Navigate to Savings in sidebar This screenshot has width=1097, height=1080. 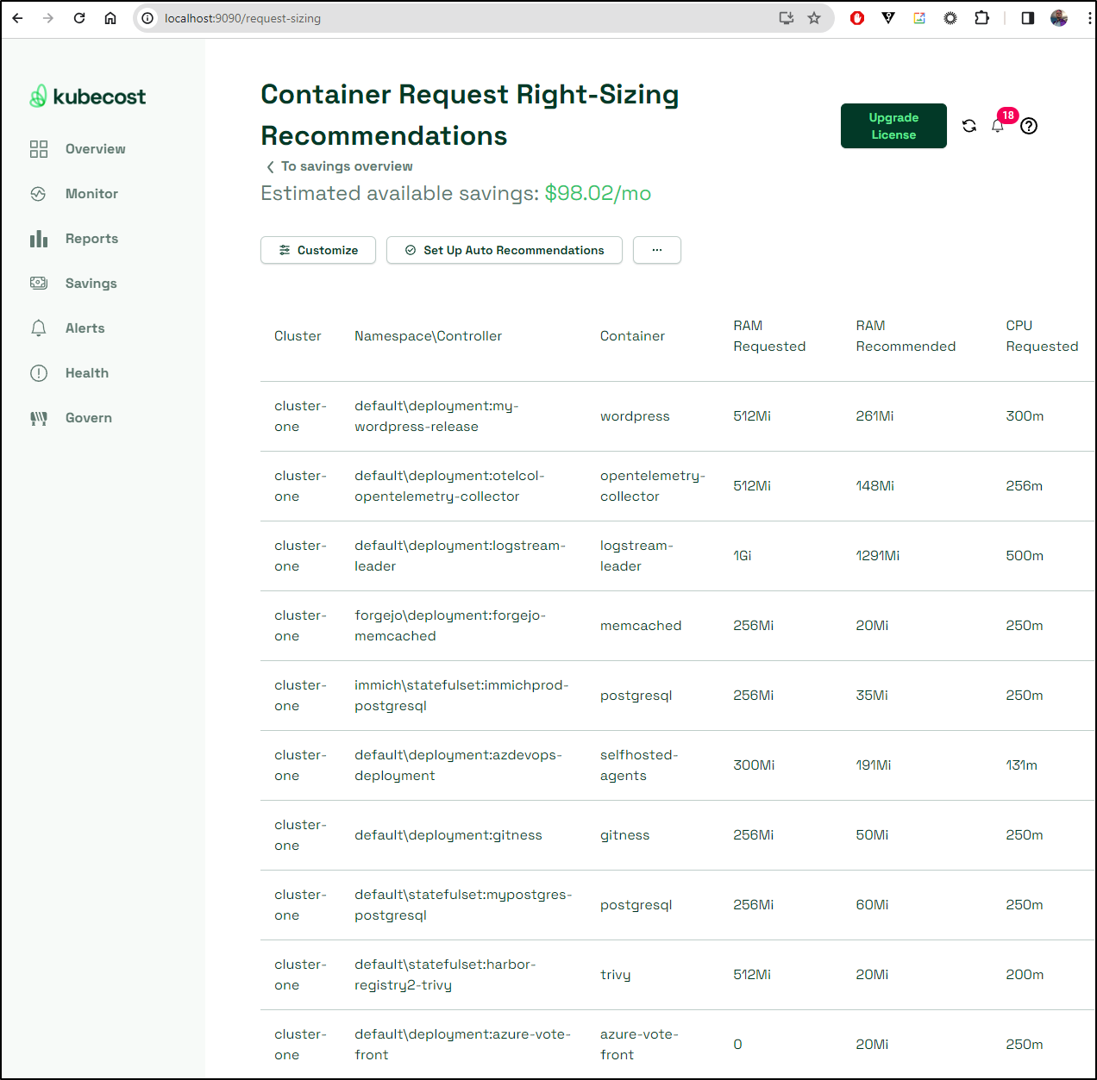pos(91,284)
